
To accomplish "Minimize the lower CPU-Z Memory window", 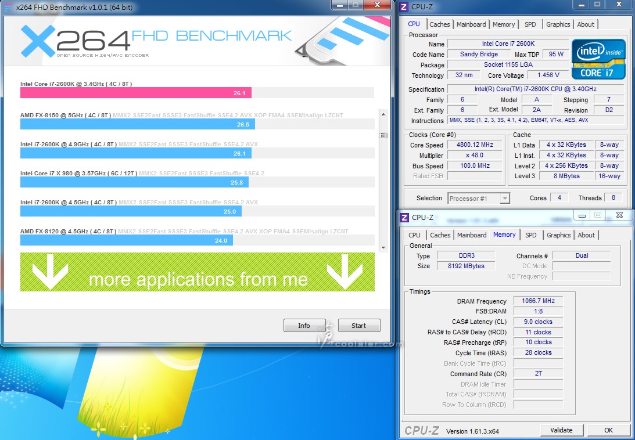I will tap(582, 216).
